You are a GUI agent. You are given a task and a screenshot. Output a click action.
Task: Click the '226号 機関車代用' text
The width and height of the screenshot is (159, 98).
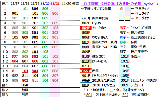pos(95,18)
